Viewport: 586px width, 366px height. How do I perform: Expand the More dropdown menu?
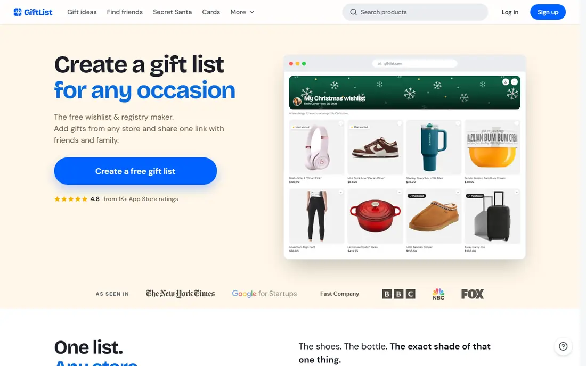tap(242, 12)
